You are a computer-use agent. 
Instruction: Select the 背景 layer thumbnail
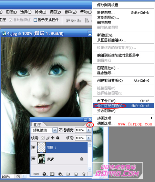(x=41, y=159)
